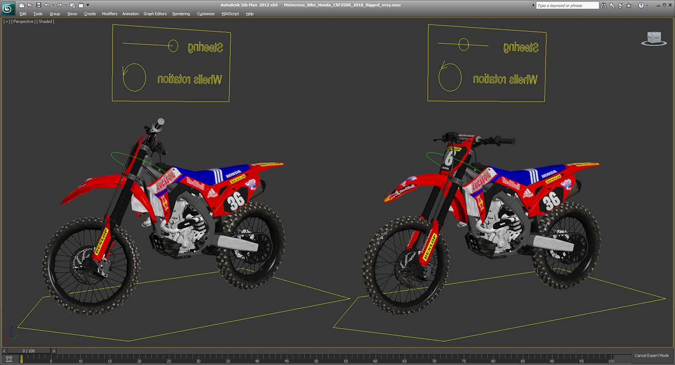
Task: Expand the InfoCenter search field arrow
Action: tap(534, 5)
